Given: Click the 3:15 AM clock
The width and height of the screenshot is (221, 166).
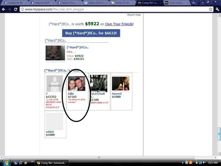Looking at the screenshot, I should pos(213,163).
